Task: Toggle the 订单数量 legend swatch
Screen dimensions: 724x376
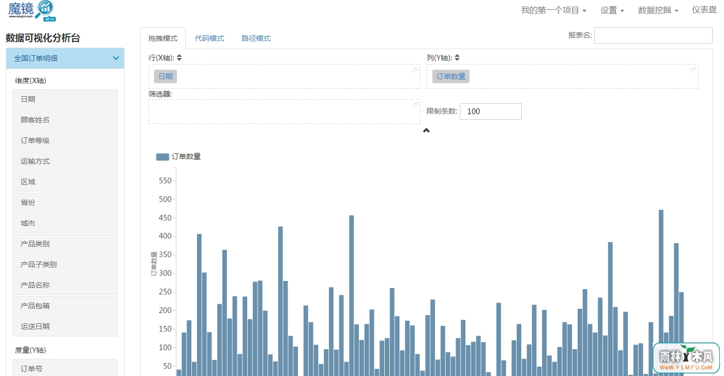Action: (x=162, y=156)
